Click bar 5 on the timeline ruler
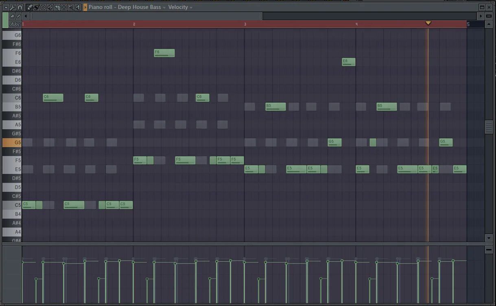The image size is (496, 306). (x=468, y=24)
